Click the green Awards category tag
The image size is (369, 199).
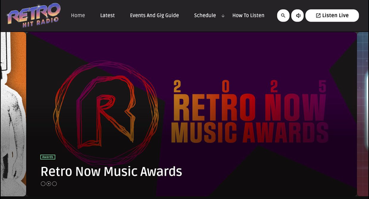click(x=48, y=157)
